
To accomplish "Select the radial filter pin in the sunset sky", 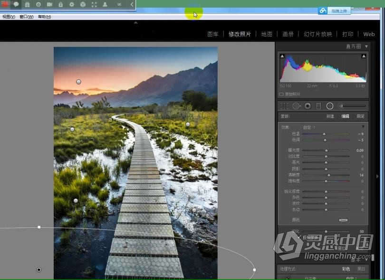I will point(78,82).
